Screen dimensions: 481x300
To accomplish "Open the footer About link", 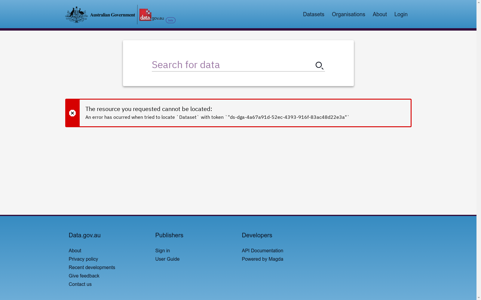I will pos(75,250).
